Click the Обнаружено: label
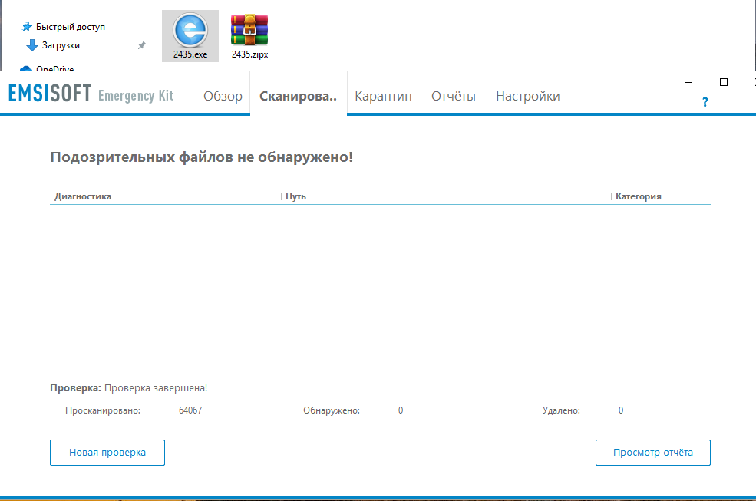 coord(332,410)
